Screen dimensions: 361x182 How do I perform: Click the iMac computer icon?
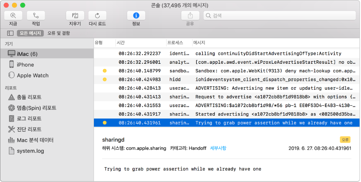11,54
